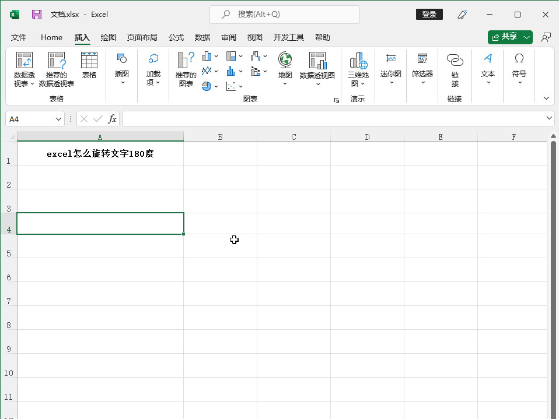Click the Excel app logo icon
Screen dimensions: 559x419
point(14,15)
